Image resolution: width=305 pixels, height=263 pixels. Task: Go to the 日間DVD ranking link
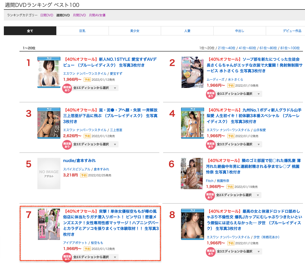coord(47,15)
